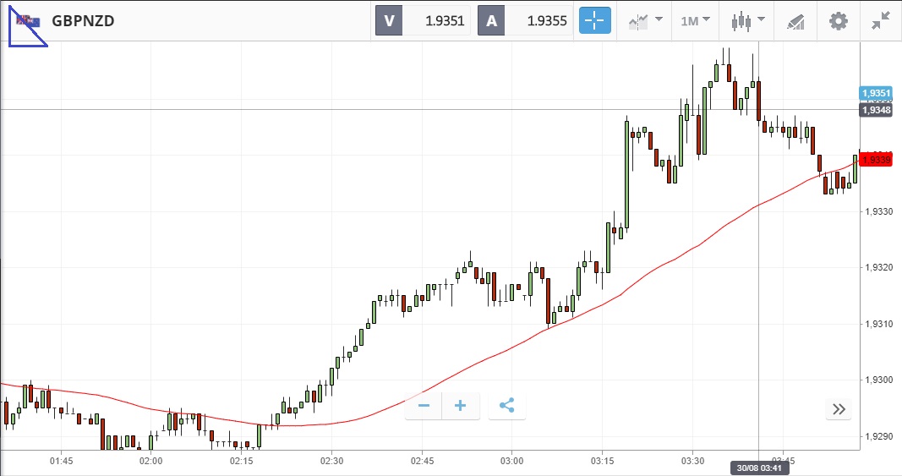Click the GBPNZD symbol name

(x=83, y=21)
